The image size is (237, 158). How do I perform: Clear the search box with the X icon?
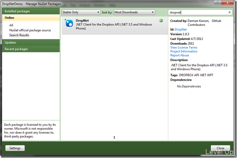pyautogui.click(x=229, y=12)
